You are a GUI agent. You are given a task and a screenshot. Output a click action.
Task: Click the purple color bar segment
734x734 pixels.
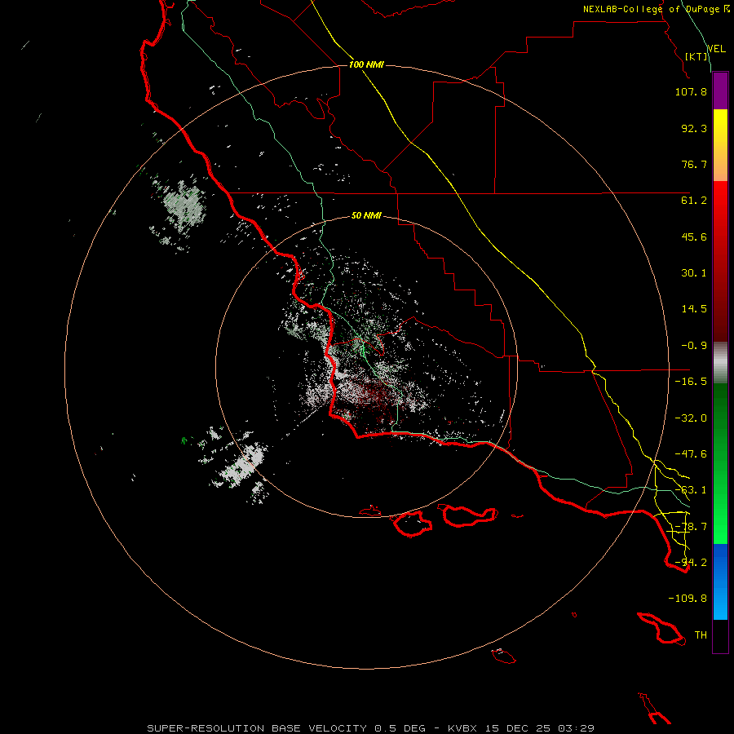point(720,91)
